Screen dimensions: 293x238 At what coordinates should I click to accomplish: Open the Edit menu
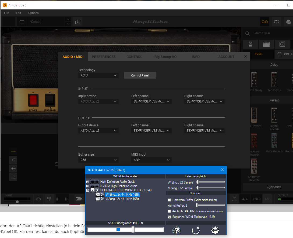[18, 13]
